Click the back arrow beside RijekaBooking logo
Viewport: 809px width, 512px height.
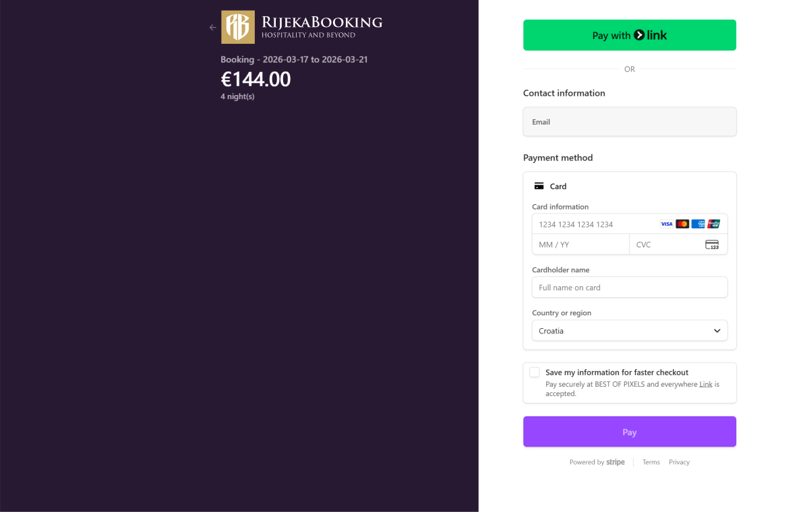click(213, 28)
